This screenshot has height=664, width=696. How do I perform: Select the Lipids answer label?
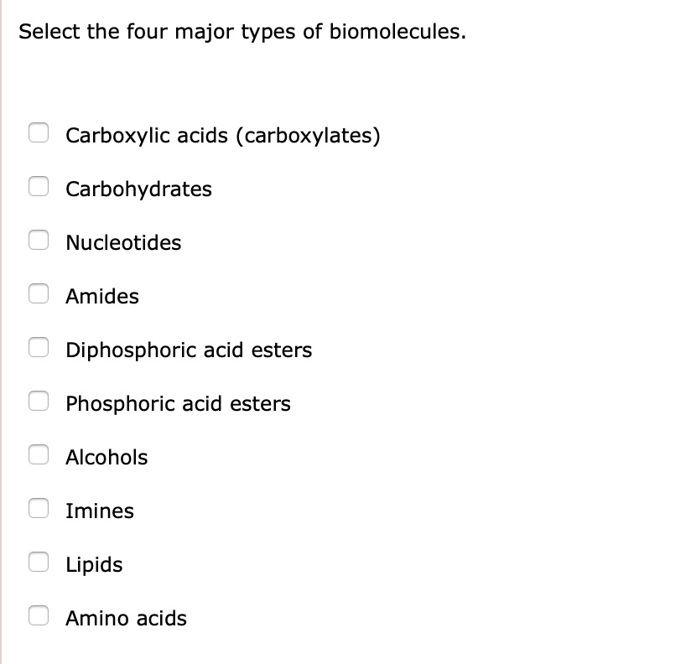[x=93, y=565]
